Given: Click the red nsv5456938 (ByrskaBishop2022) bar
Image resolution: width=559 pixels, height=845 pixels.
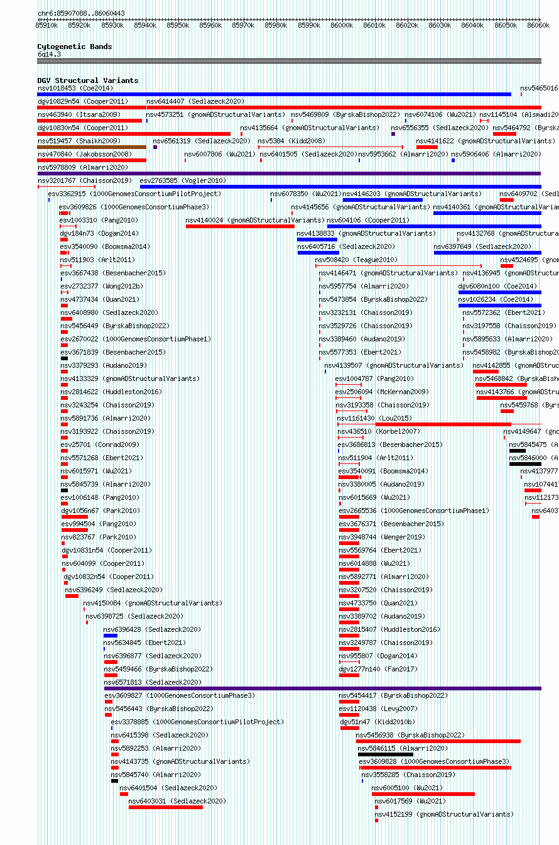Looking at the screenshot, I should [438, 741].
